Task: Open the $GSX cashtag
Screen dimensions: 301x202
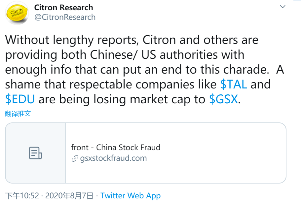Action: click(223, 99)
